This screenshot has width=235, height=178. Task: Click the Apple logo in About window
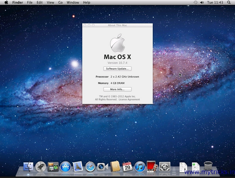tap(117, 43)
